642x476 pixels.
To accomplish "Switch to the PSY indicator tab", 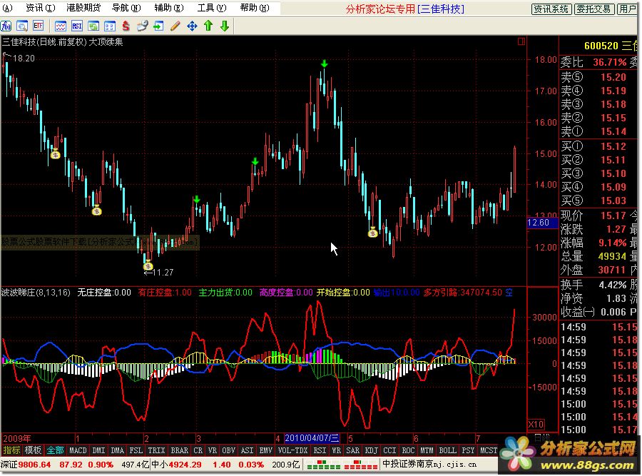I will click(x=469, y=450).
